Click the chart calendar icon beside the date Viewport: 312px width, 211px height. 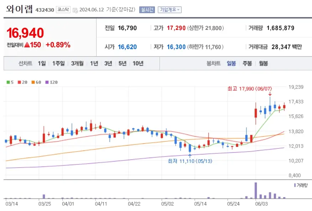click(x=75, y=10)
